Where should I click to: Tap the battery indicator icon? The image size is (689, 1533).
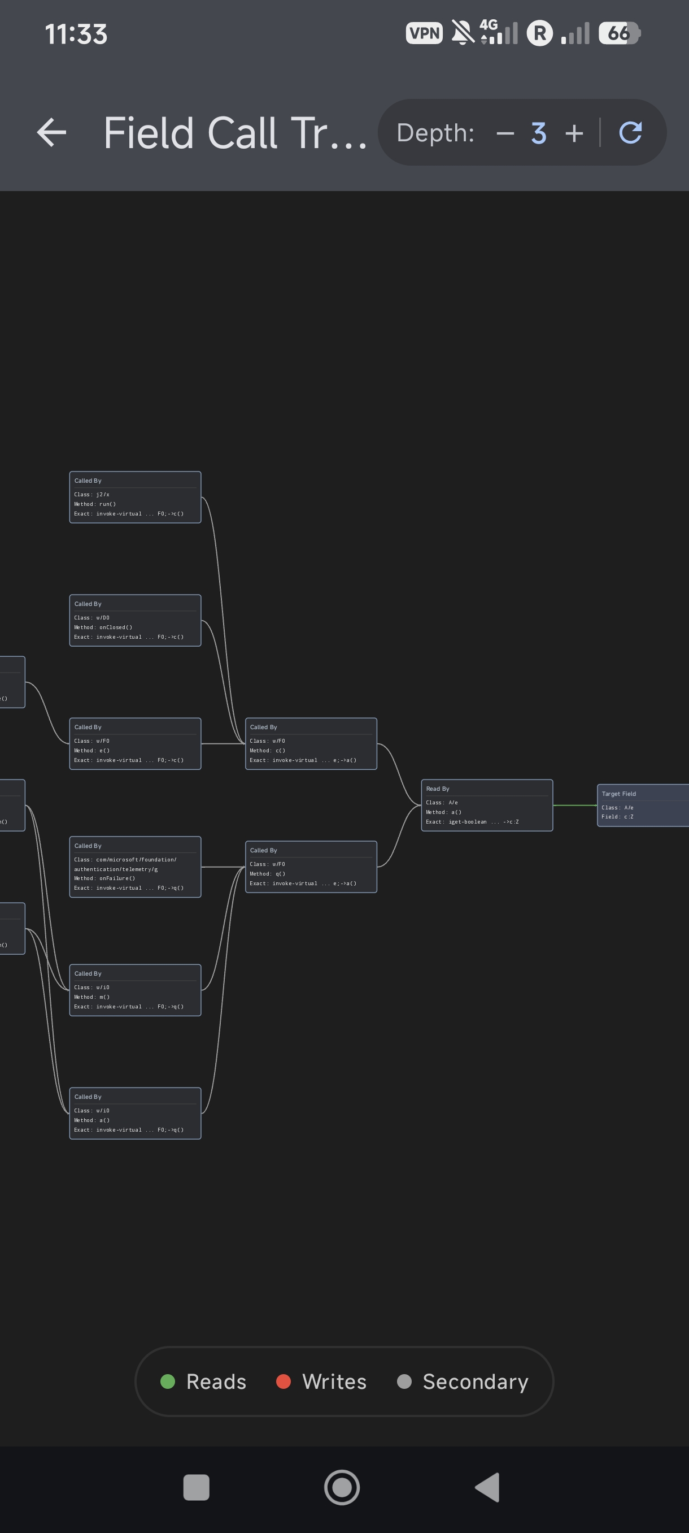[x=620, y=33]
